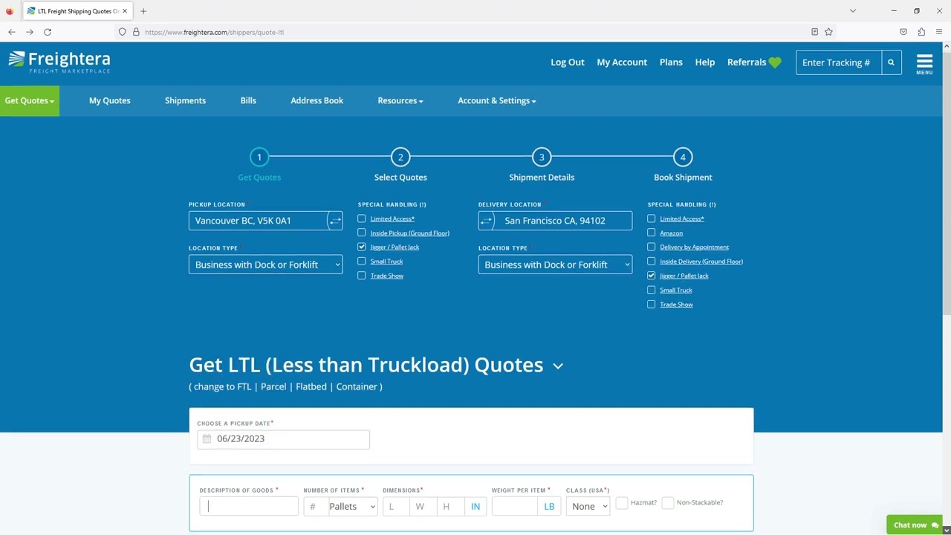The height and width of the screenshot is (535, 951).
Task: Open Plans link
Action: click(x=671, y=62)
